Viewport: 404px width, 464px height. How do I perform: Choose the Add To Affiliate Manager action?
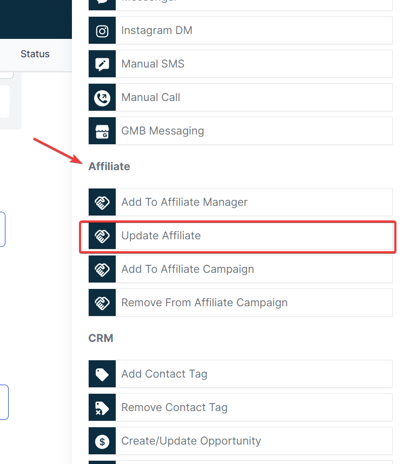click(x=238, y=202)
